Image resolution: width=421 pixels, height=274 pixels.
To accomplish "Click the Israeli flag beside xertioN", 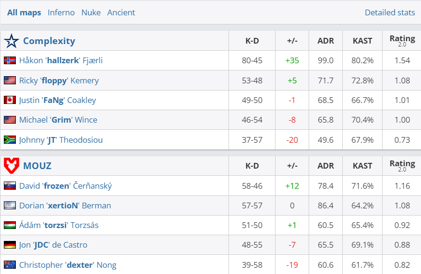I will pos(10,205).
